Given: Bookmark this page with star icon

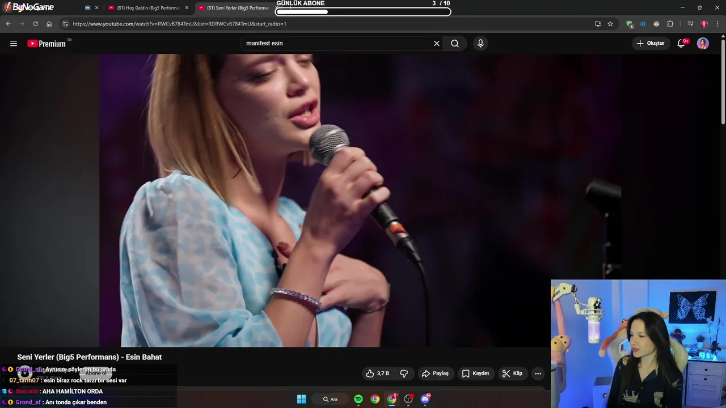Looking at the screenshot, I should click(x=610, y=24).
